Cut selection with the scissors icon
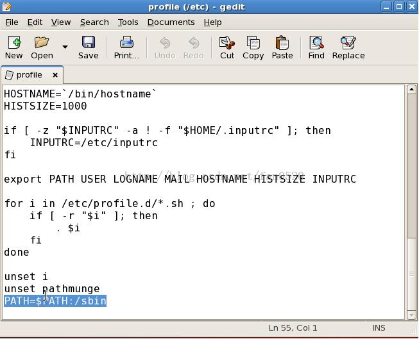Screen dimensions: 419x339 [227, 43]
